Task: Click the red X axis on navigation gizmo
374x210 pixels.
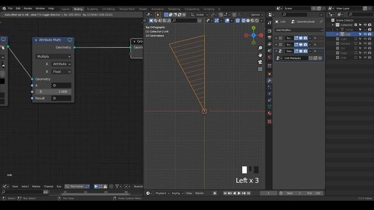Action: [x=261, y=35]
